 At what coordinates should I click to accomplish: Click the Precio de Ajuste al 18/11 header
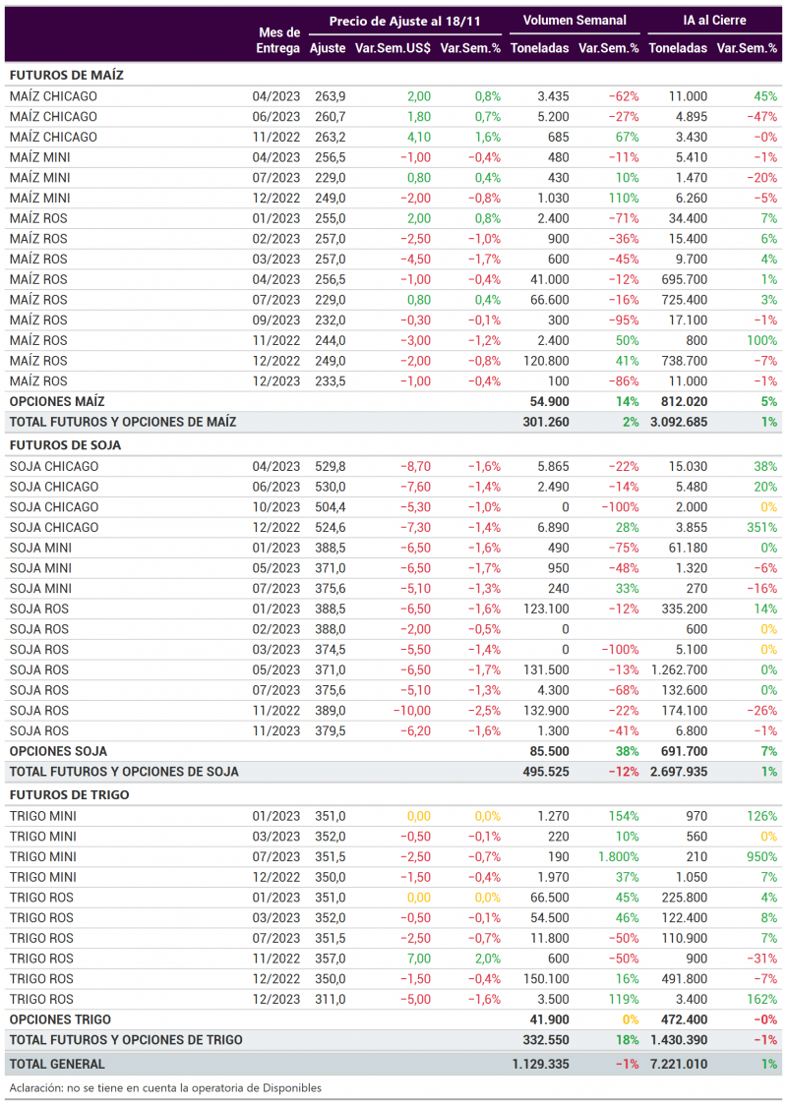tap(404, 22)
